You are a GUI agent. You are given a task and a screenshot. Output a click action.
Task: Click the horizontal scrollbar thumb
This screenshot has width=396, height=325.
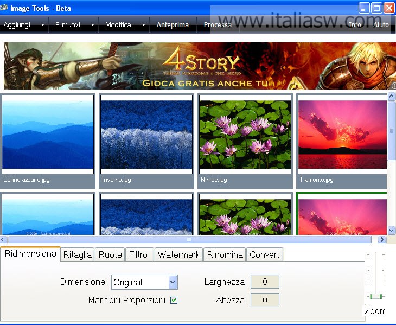189,239
